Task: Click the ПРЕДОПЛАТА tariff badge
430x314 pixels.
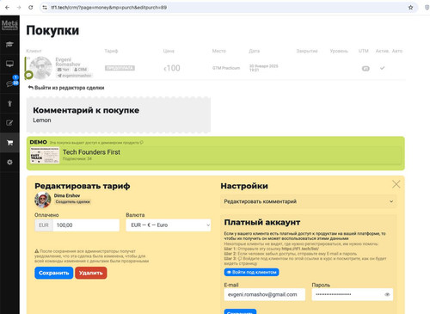Action: (120, 68)
